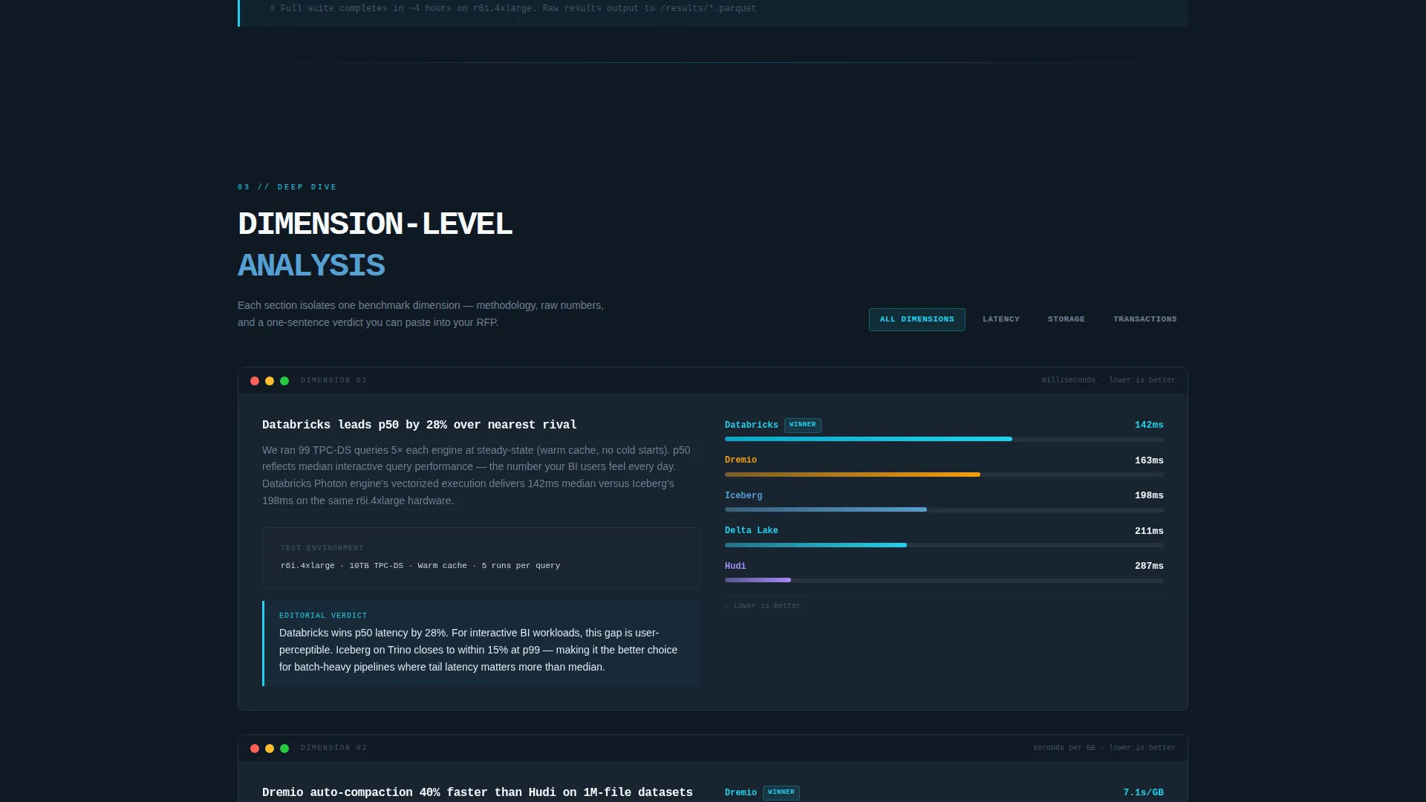Click the DIMENSION-LEVEL ANALYSIS heading
The width and height of the screenshot is (1426, 802).
tap(375, 245)
